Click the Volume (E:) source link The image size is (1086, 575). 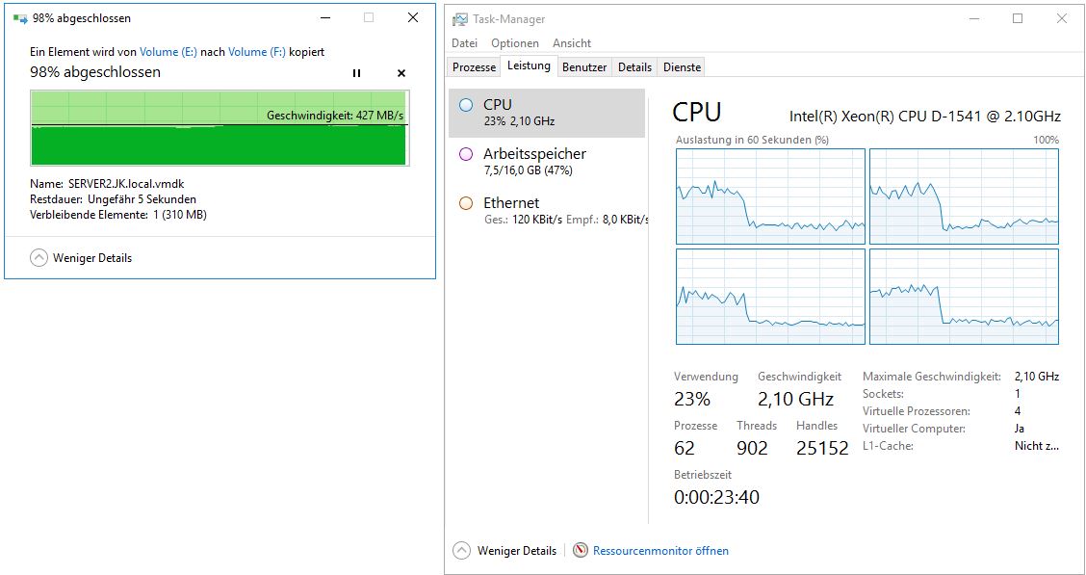tap(168, 52)
